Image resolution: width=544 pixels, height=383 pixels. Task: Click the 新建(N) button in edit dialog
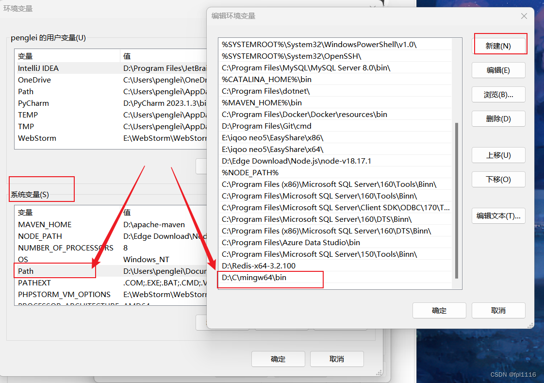498,46
